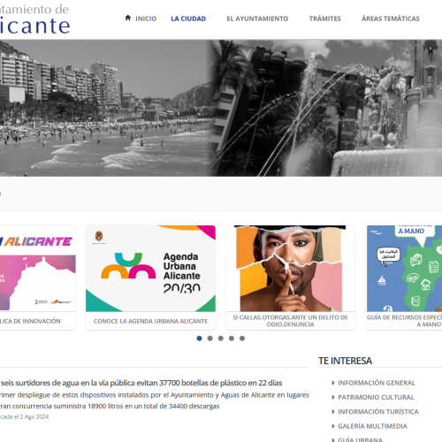
Task: Click the DE INNOVACIÓN card caption
Action: [30, 321]
